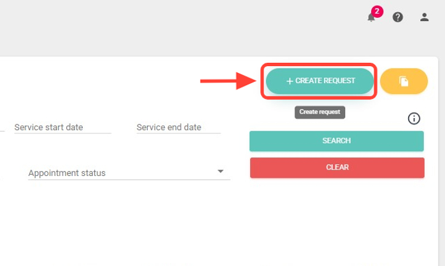Click the empty white area below Appointment status
The image size is (445, 266).
127,222
